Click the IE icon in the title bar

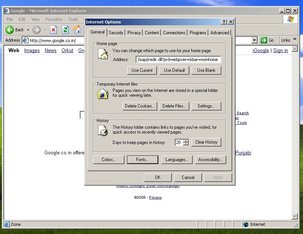(x=7, y=11)
